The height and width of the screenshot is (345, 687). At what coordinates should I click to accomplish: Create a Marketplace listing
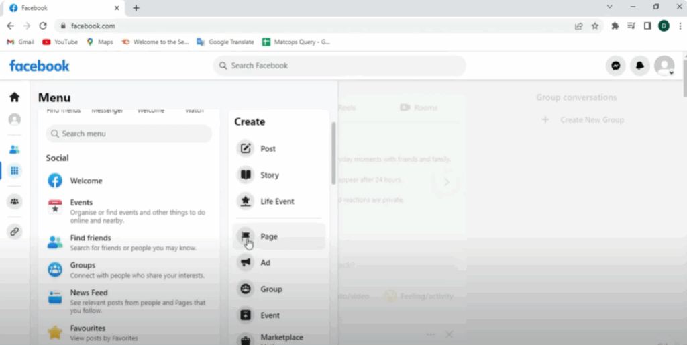coord(278,338)
